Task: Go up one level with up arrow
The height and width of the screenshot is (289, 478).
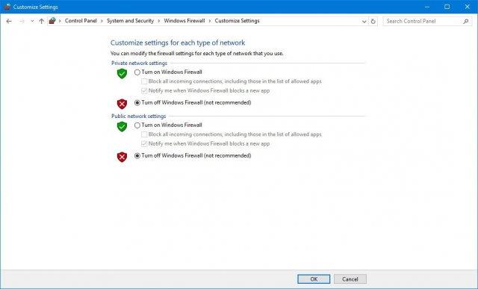Action: tap(42, 21)
